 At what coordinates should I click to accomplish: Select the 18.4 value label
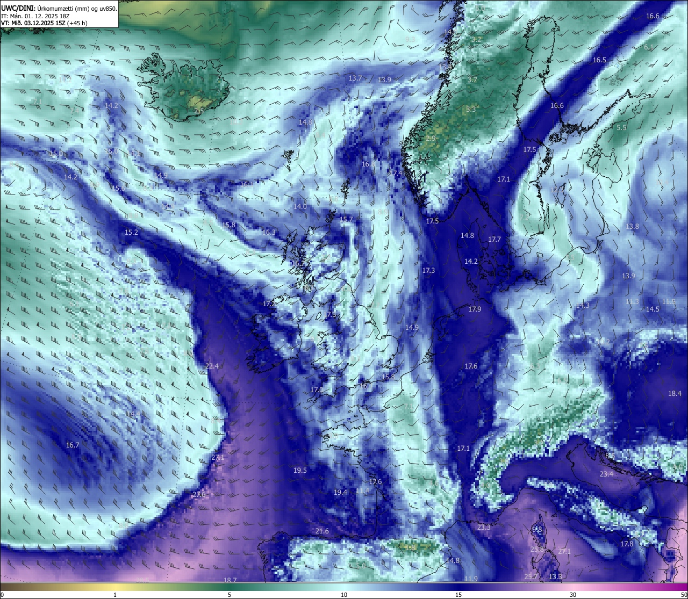coord(675,393)
